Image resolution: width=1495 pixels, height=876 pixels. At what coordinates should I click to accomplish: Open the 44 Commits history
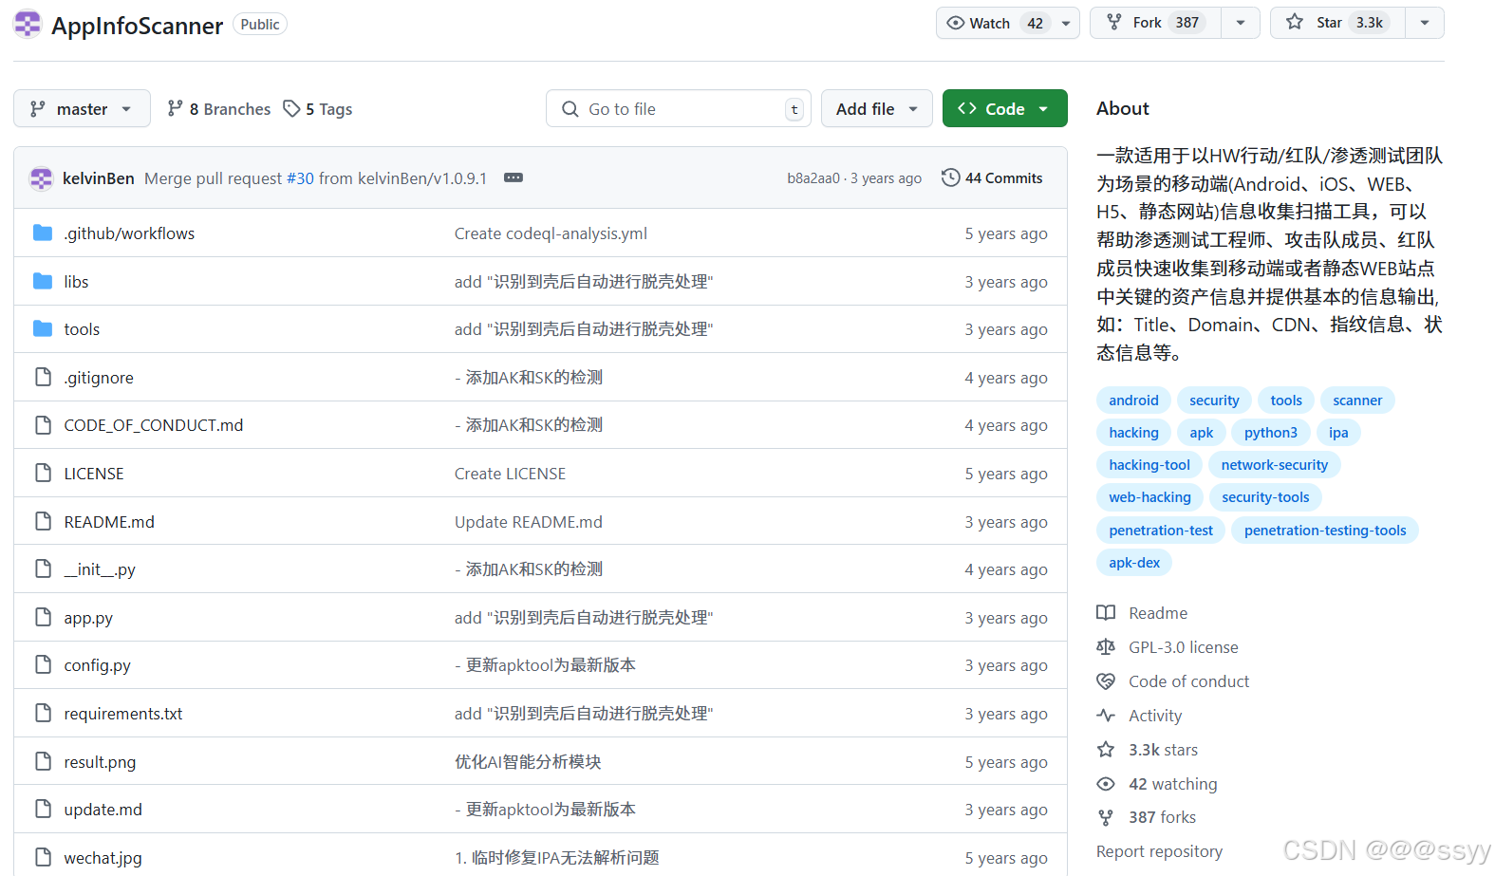(992, 178)
